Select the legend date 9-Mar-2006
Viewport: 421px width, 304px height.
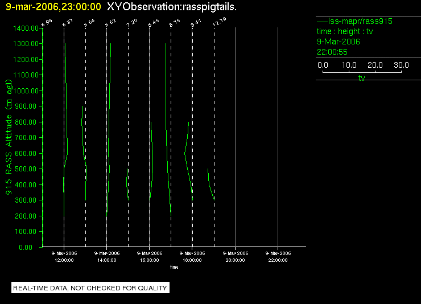pyautogui.click(x=339, y=42)
